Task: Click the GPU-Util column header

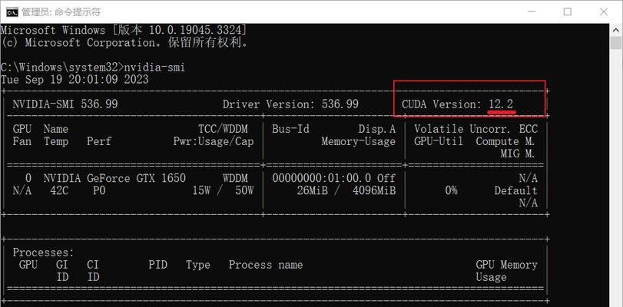Action: 439,141
